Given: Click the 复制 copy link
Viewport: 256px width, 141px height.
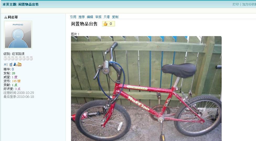Looking at the screenshot, I should [115, 17].
